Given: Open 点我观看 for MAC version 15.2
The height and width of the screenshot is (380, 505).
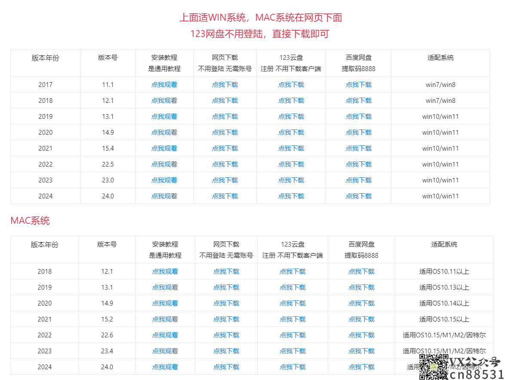Looking at the screenshot, I should pyautogui.click(x=165, y=319).
